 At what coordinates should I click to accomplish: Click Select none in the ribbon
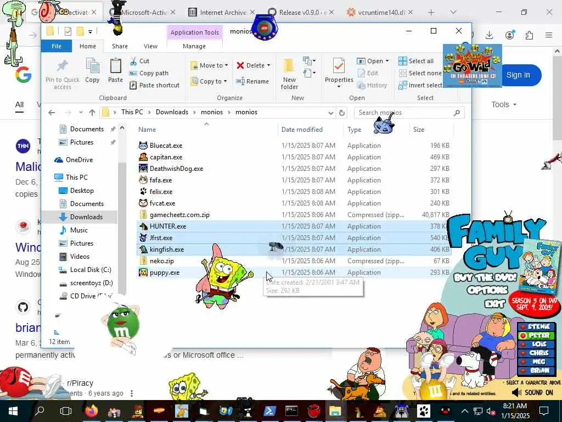(420, 73)
